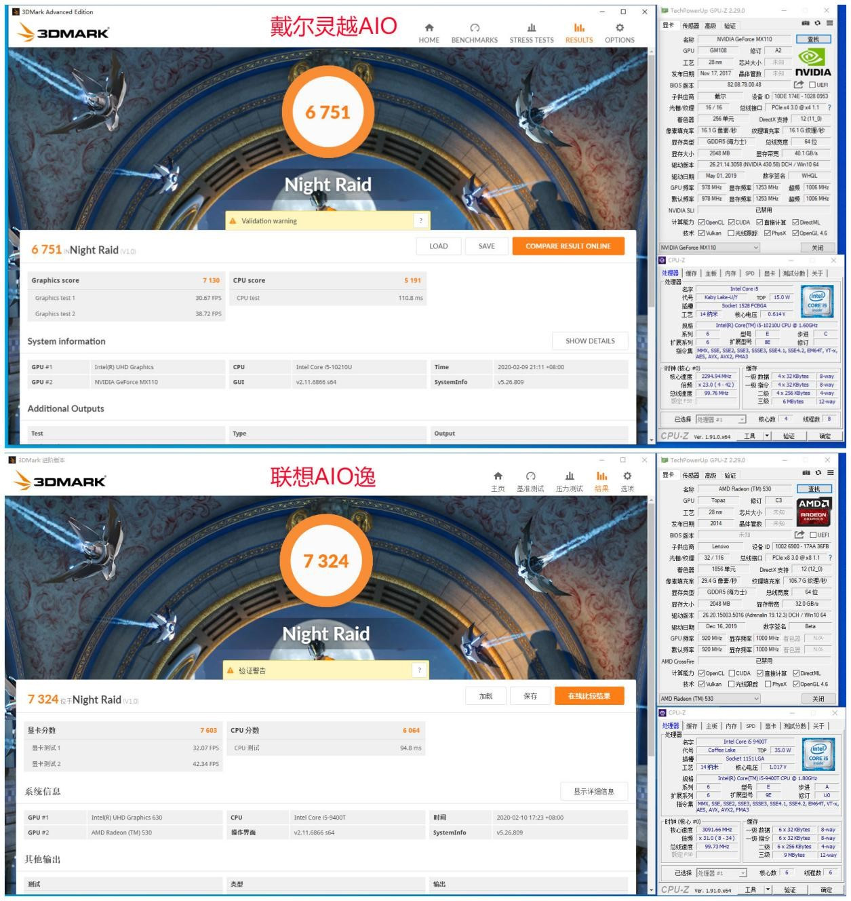The width and height of the screenshot is (851, 901).
Task: Click the NVIDIA logo in GPU-Z
Action: (x=812, y=62)
